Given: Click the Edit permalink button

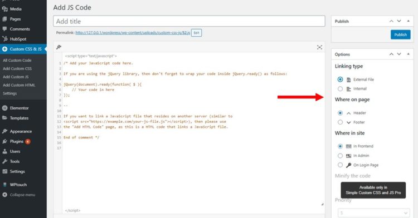Looking at the screenshot, I should (197, 33).
